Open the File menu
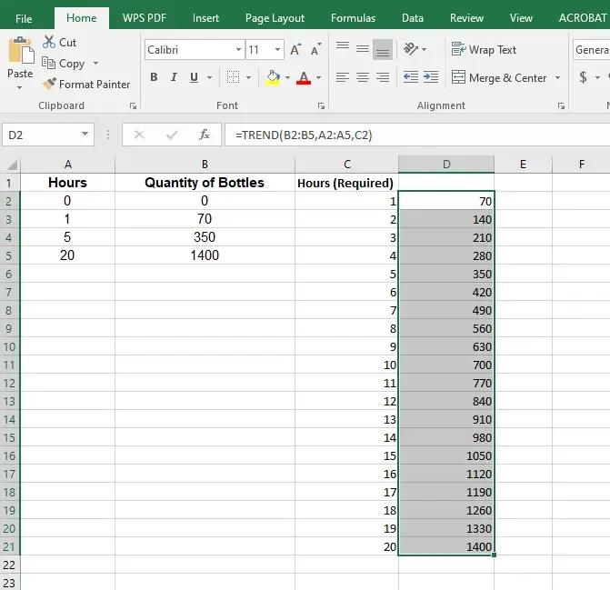This screenshot has height=590, width=610. 24,17
